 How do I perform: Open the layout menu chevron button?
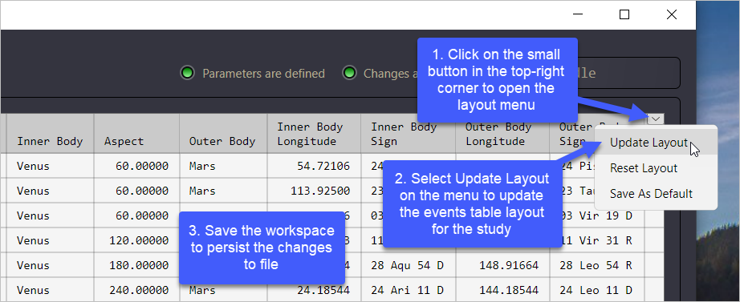coord(656,119)
